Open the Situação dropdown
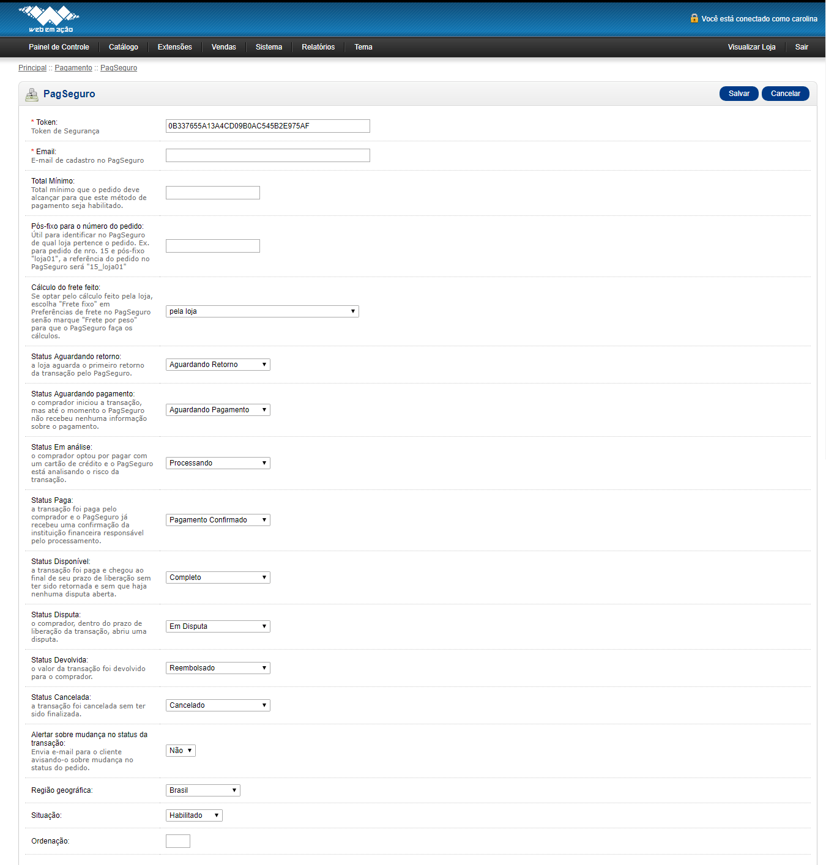 pyautogui.click(x=194, y=815)
